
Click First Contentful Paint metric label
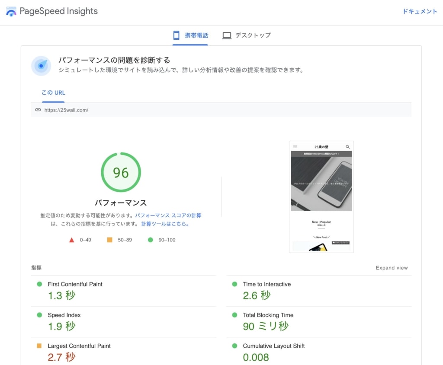click(75, 284)
